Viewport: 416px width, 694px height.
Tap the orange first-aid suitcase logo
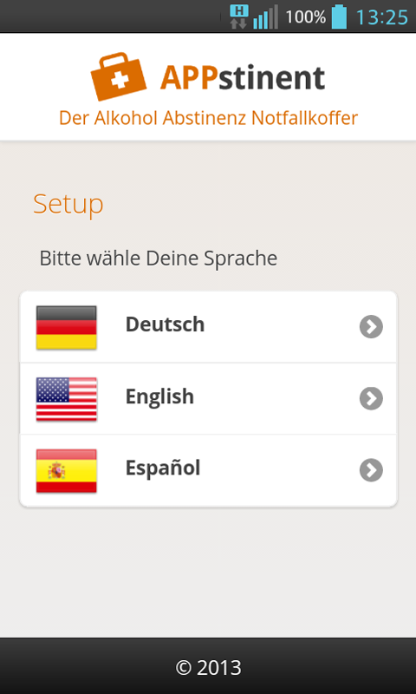[x=119, y=77]
